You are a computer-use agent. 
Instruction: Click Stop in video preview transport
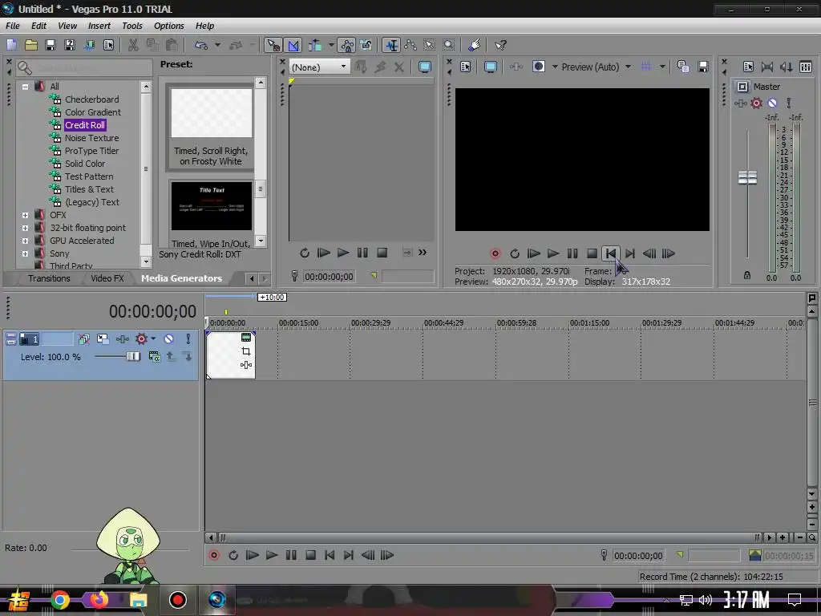pos(592,253)
